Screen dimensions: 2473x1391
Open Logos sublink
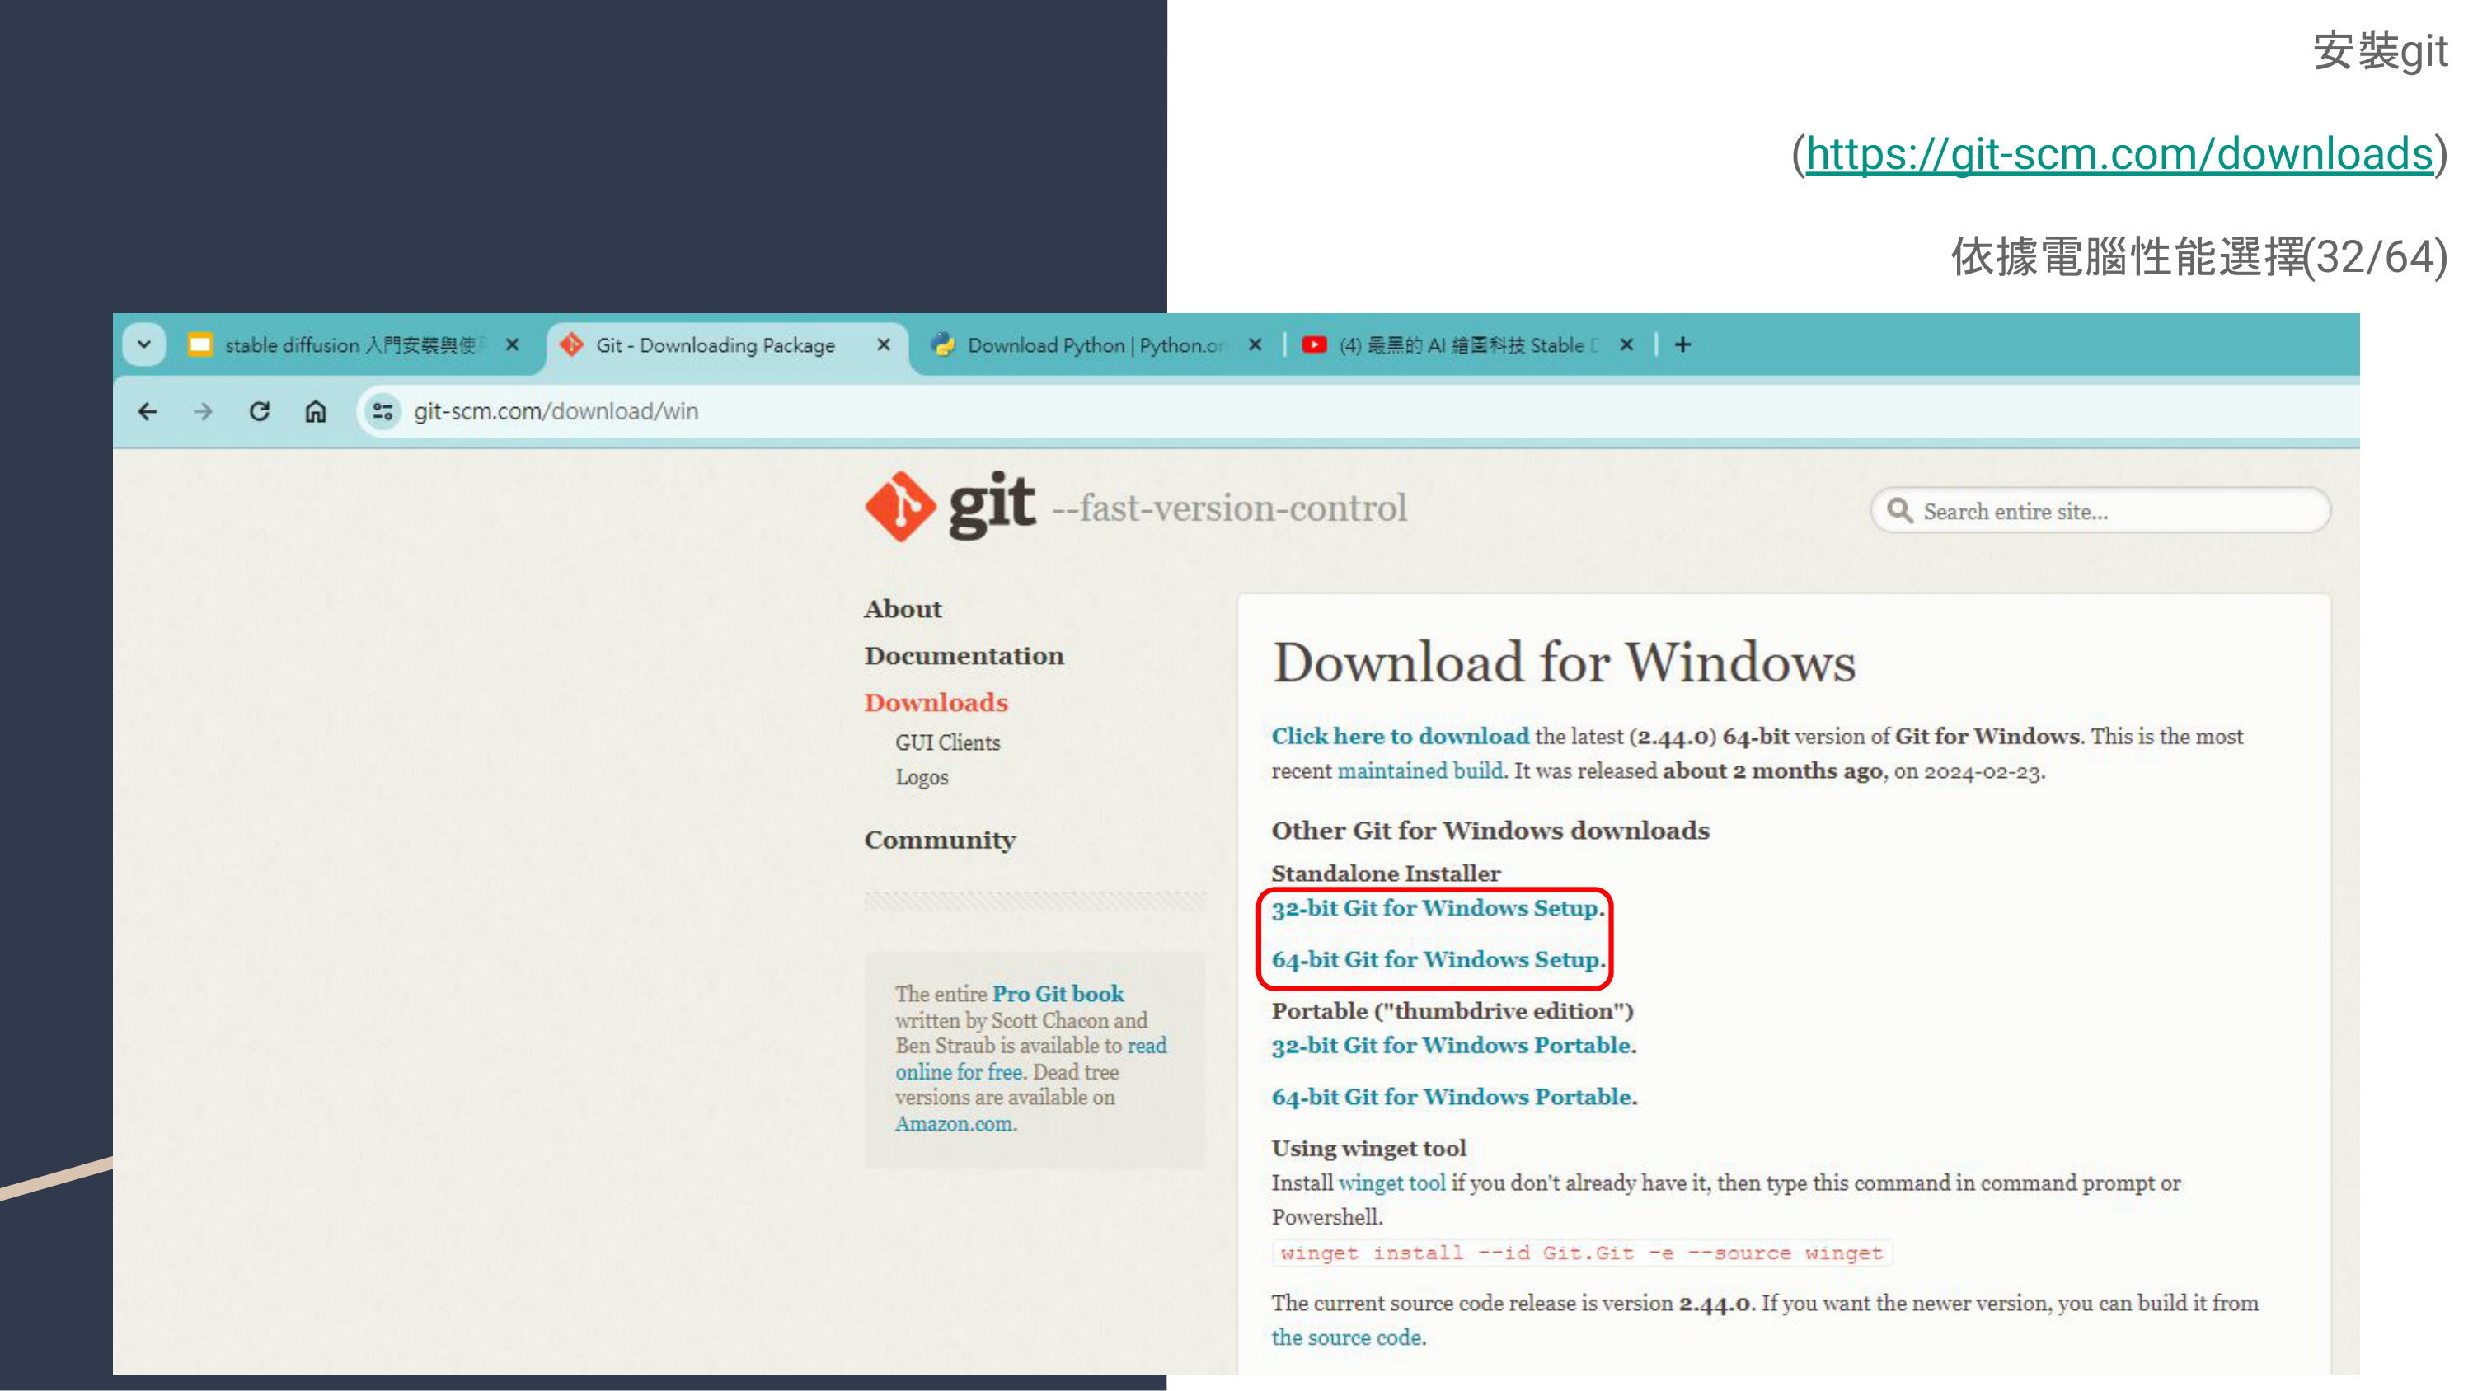coord(922,778)
